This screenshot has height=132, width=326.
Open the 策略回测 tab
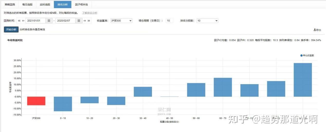[x=10, y=5]
